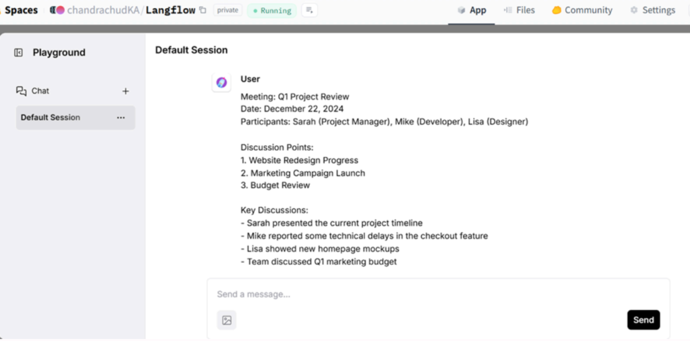Click the plus icon to start new chat
Screen dimensions: 690x341
tap(125, 91)
